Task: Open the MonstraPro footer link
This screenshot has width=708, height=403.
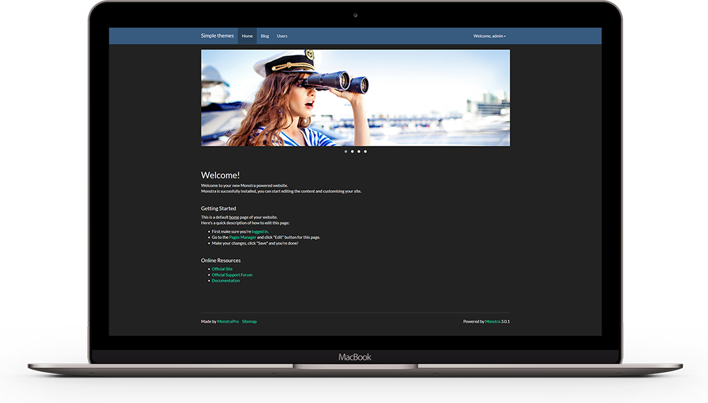Action: pyautogui.click(x=228, y=321)
